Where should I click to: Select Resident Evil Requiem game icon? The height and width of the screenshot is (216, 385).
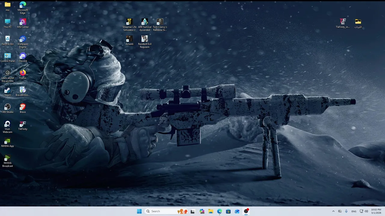(x=145, y=42)
